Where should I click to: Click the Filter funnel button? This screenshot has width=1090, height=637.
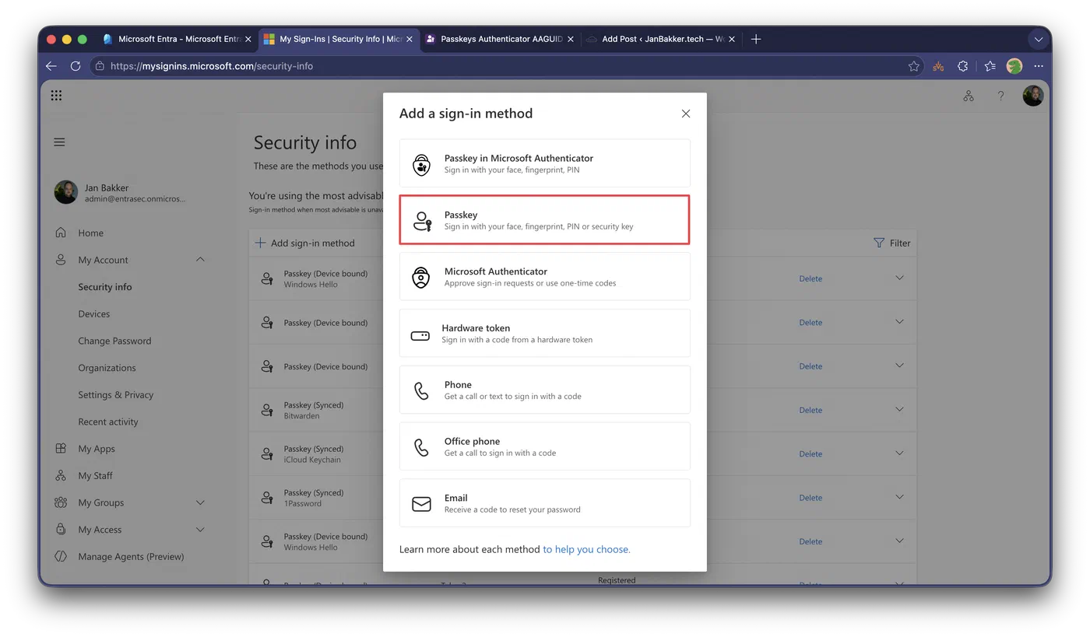[892, 243]
